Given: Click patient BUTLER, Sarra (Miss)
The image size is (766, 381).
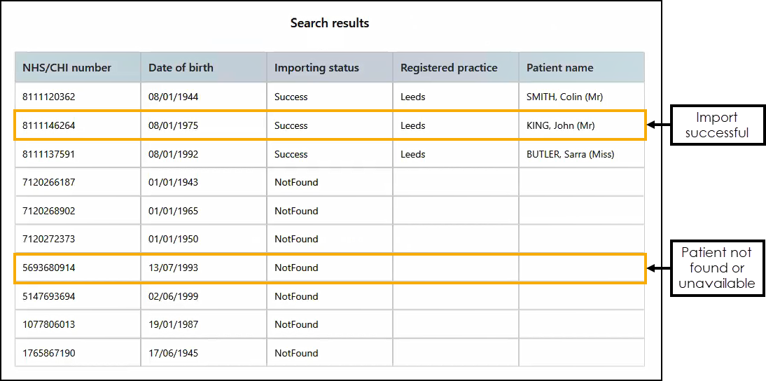Looking at the screenshot, I should click(x=570, y=154).
